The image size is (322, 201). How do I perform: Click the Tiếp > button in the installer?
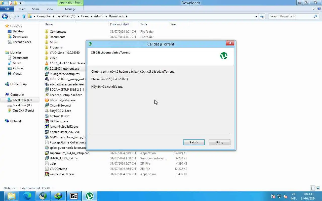click(194, 142)
